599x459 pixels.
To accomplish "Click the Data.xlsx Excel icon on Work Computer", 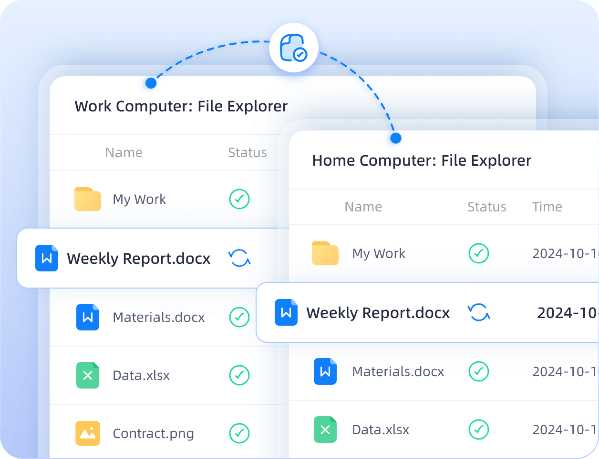I will click(x=88, y=375).
